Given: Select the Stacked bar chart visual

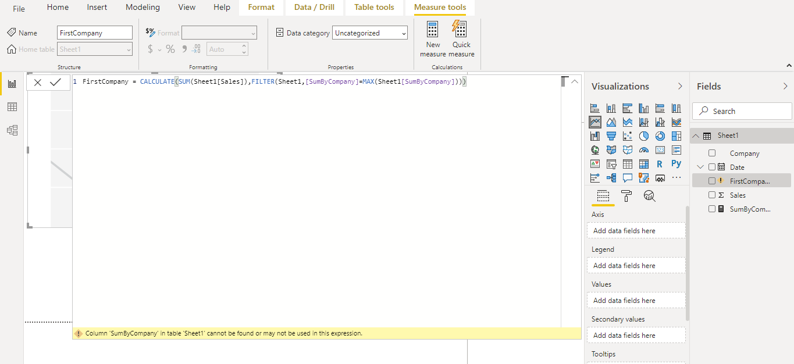Looking at the screenshot, I should click(x=595, y=108).
